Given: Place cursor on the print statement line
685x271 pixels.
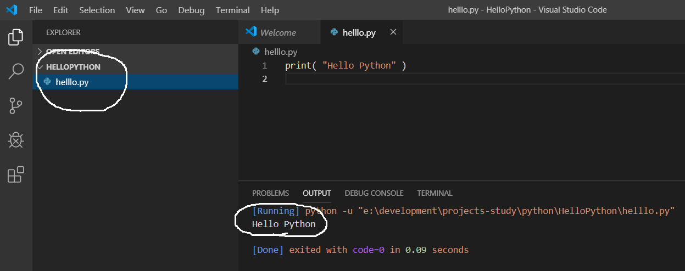Looking at the screenshot, I should point(346,66).
